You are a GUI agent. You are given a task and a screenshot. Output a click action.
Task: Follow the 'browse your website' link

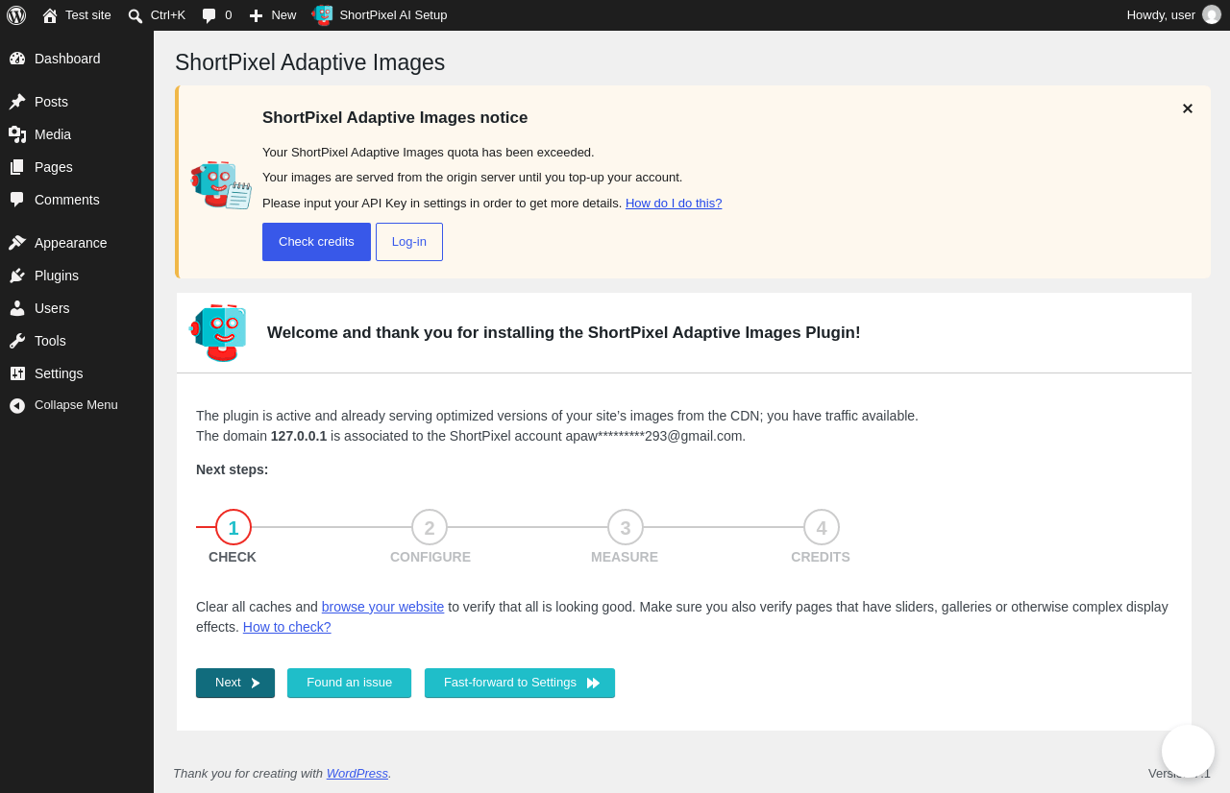coord(382,607)
